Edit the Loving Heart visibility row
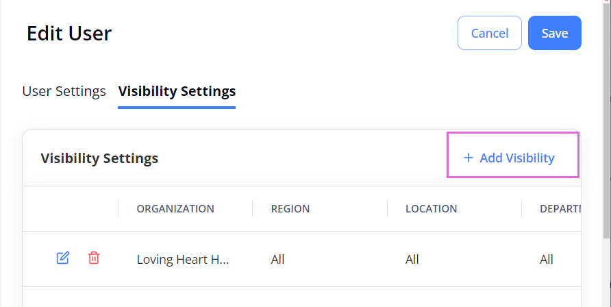The image size is (611, 307). point(63,258)
